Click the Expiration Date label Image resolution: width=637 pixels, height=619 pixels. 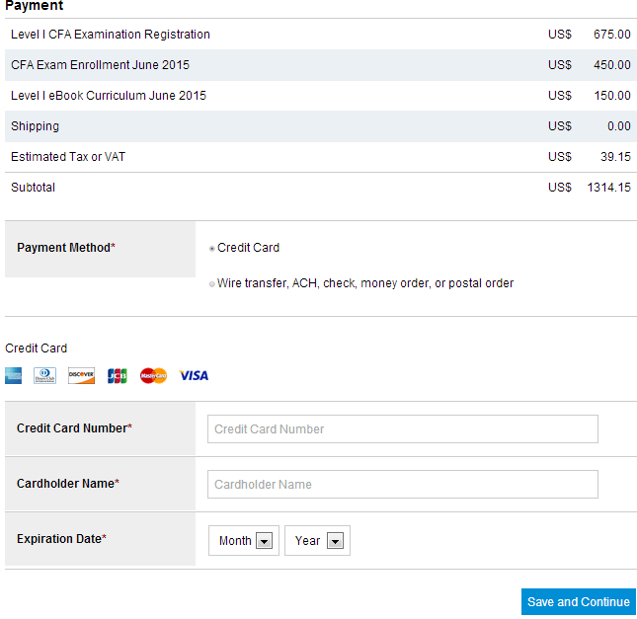point(61,539)
